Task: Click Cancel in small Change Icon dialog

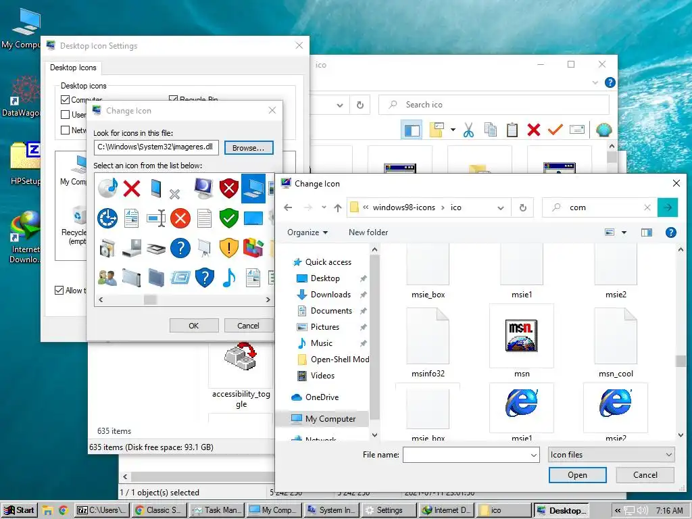Action: [249, 326]
